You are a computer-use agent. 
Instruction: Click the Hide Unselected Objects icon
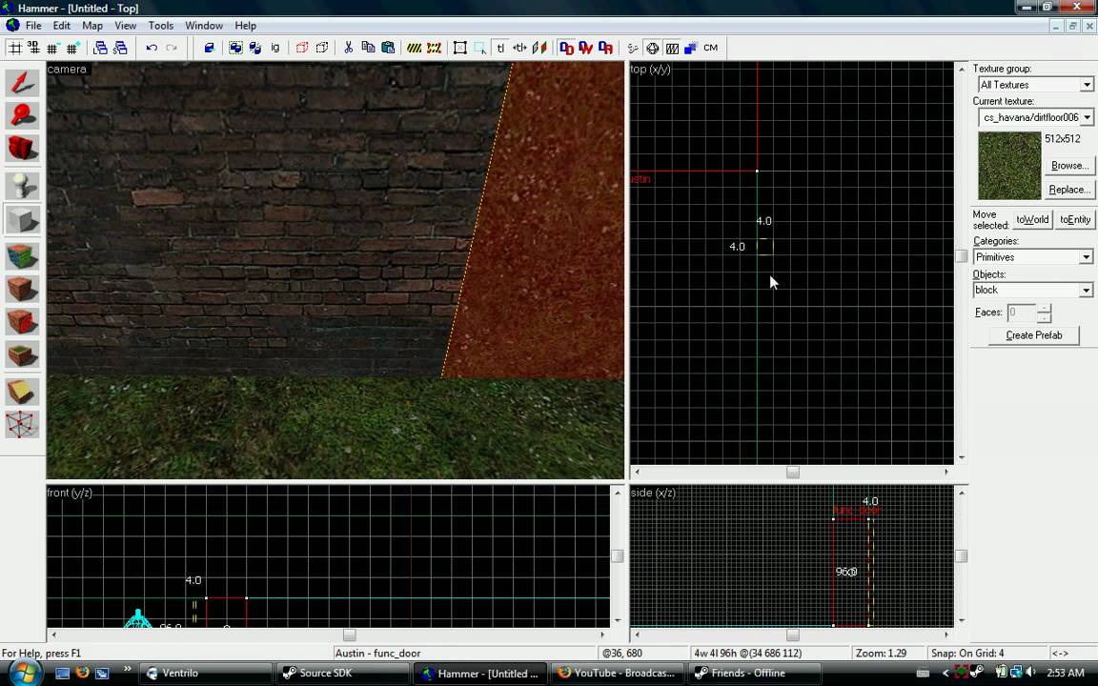click(x=321, y=48)
